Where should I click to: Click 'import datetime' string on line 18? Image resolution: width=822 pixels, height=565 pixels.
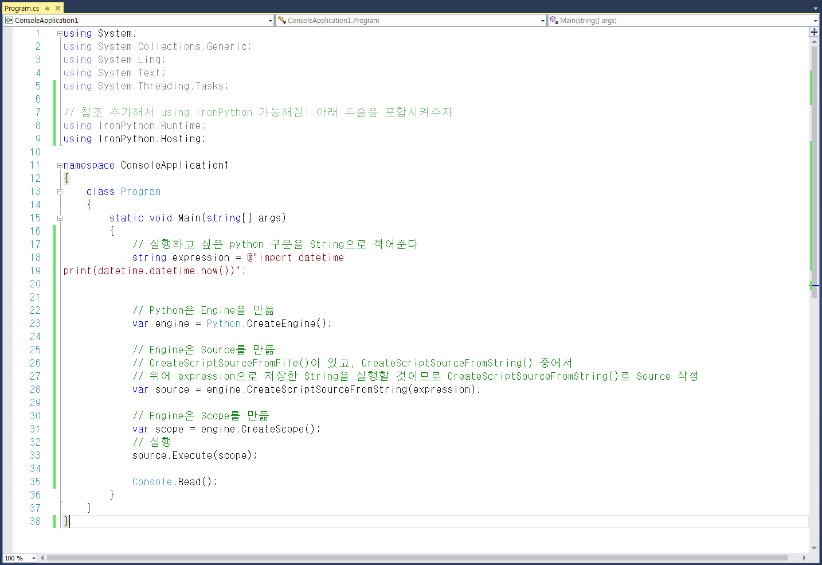(x=301, y=258)
